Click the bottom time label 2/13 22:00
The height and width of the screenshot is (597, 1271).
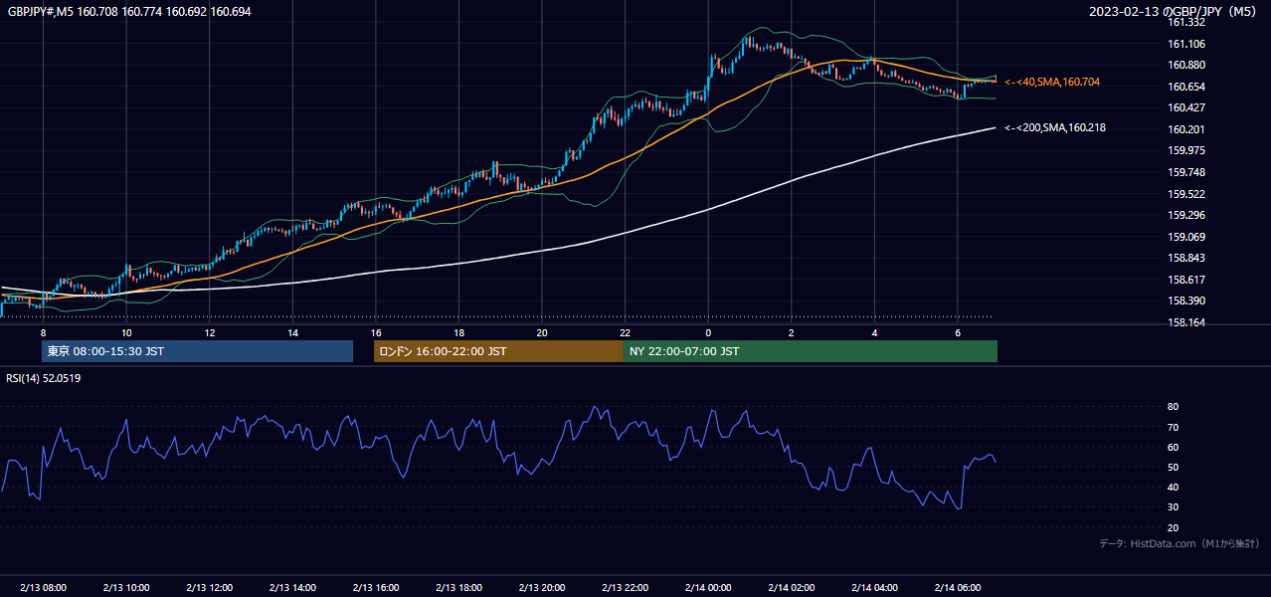[625, 588]
